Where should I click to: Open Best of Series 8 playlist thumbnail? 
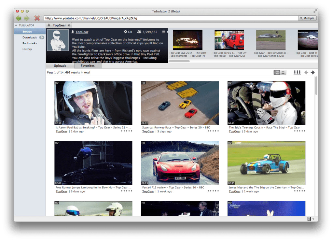[270, 40]
